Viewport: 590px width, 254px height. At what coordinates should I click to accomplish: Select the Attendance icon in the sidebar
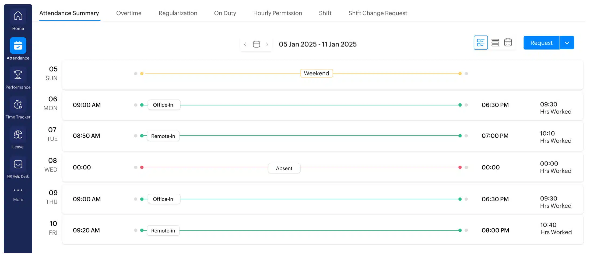pyautogui.click(x=18, y=45)
